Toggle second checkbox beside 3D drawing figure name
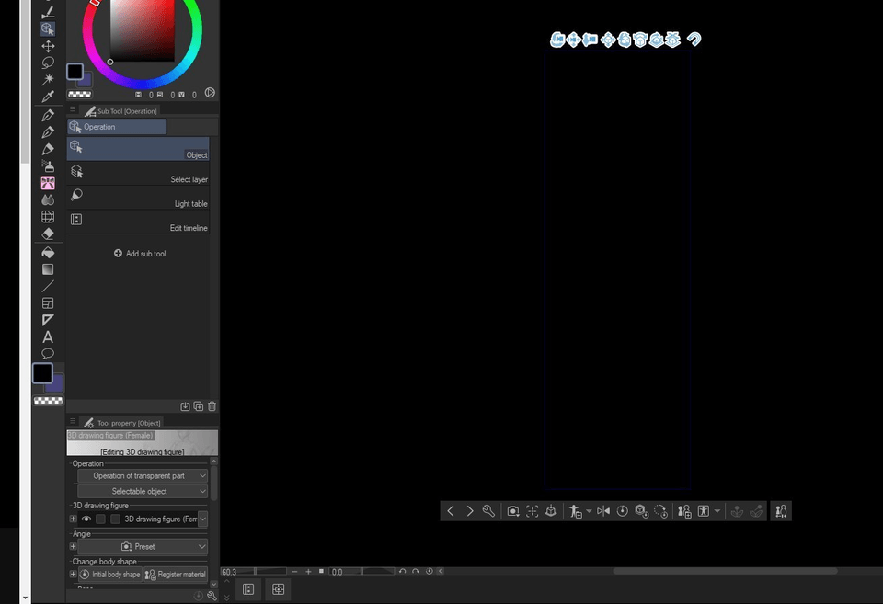 point(115,519)
